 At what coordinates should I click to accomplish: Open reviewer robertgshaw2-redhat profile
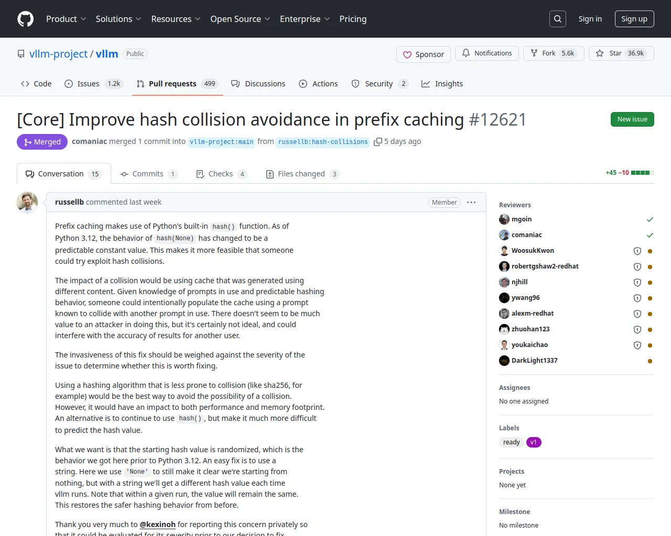pos(545,266)
